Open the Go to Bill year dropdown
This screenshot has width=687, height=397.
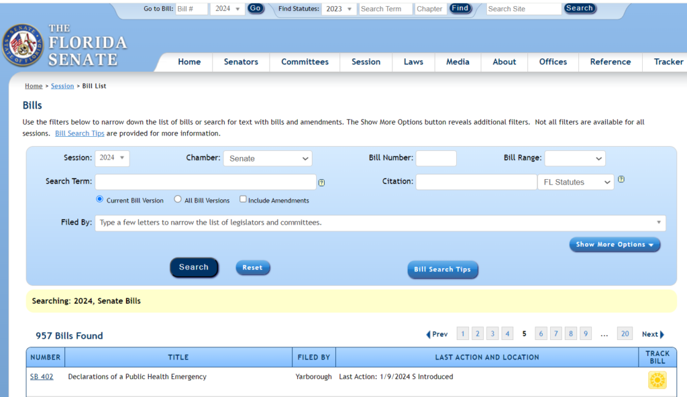point(227,9)
